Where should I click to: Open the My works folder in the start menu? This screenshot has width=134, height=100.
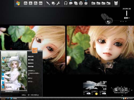[7, 87]
